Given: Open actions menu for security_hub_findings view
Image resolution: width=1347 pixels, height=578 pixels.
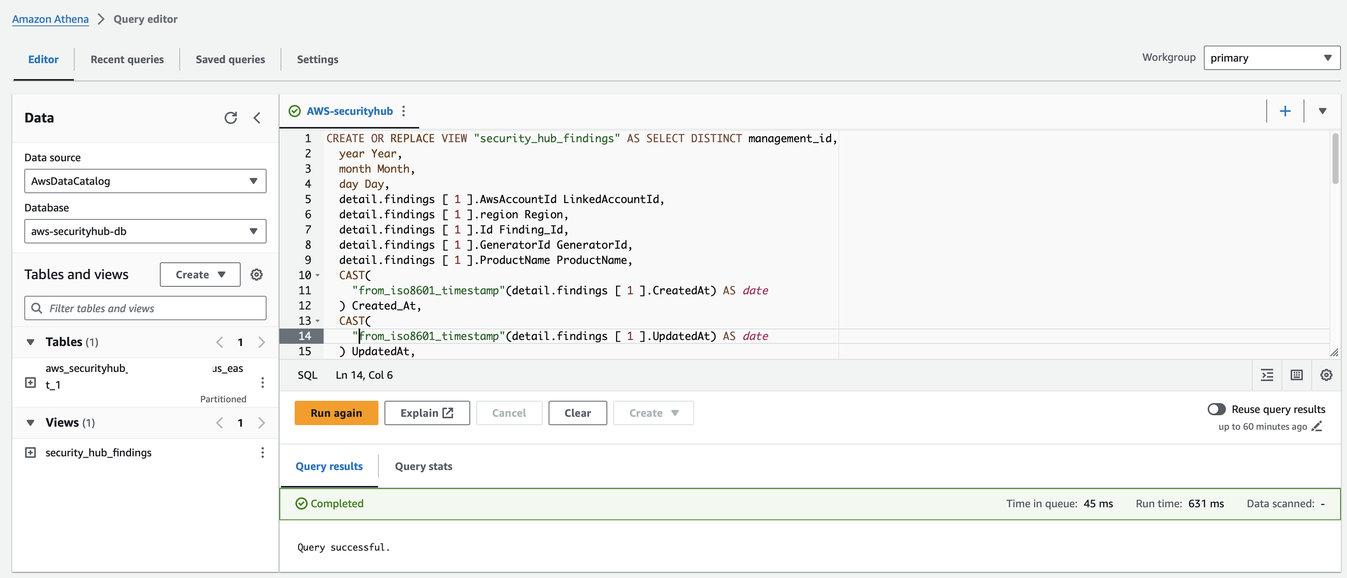Looking at the screenshot, I should [x=262, y=453].
